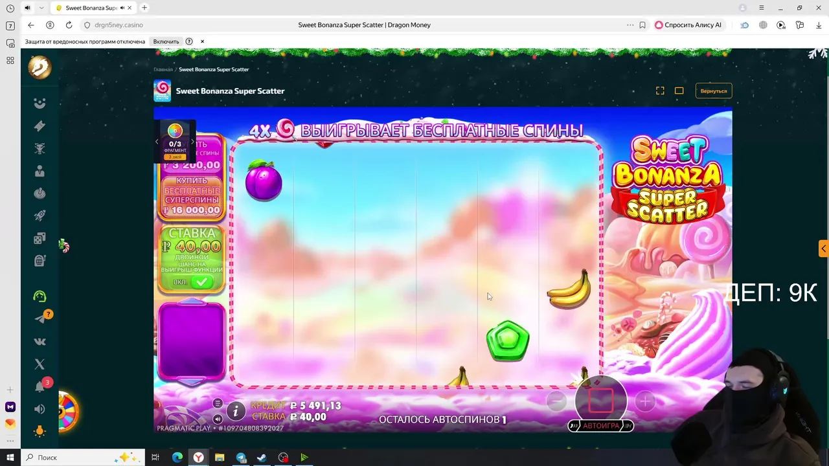Open the browser profile avatar
Screen dimensions: 829x466
743,8
